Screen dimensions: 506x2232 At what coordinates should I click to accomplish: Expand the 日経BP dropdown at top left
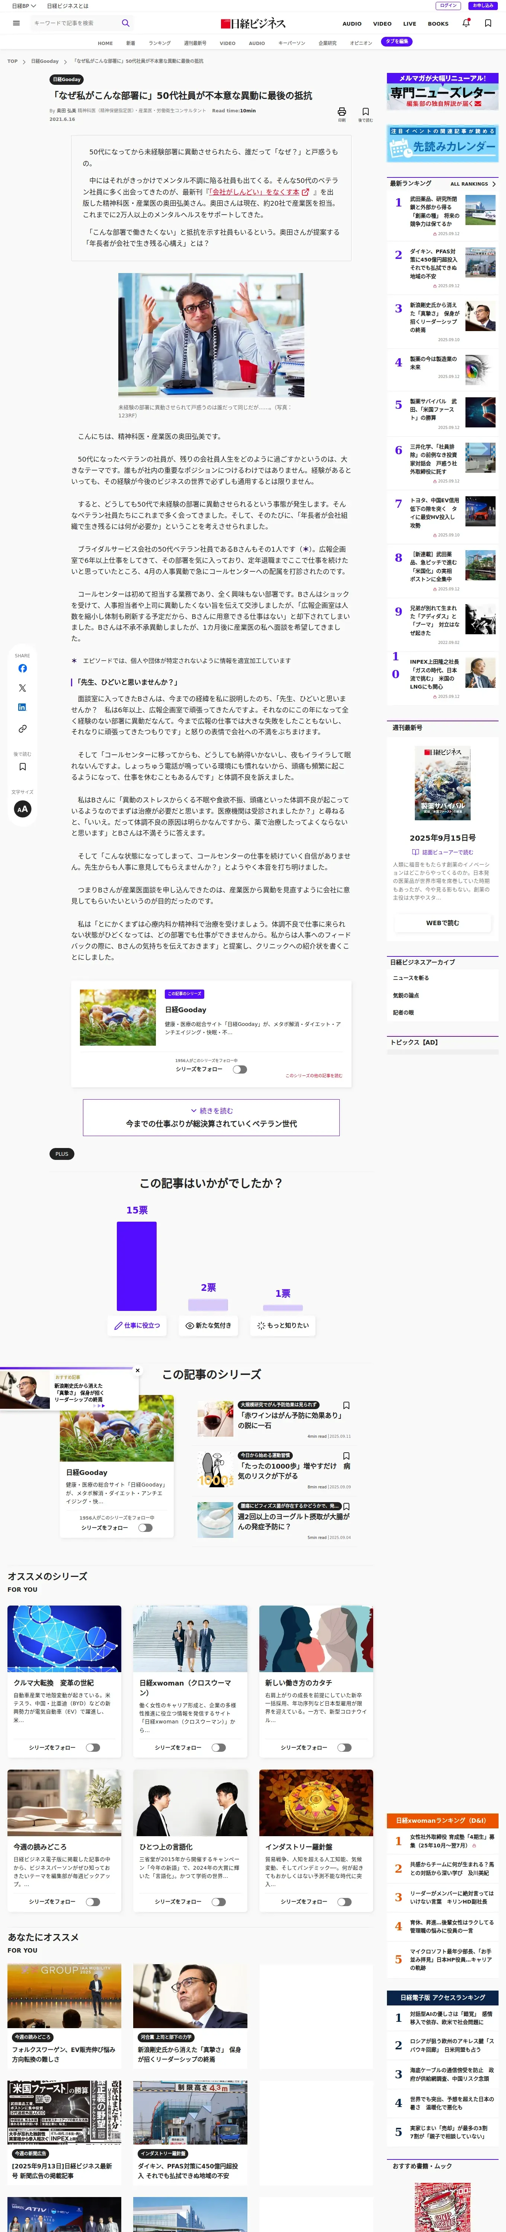click(x=23, y=5)
